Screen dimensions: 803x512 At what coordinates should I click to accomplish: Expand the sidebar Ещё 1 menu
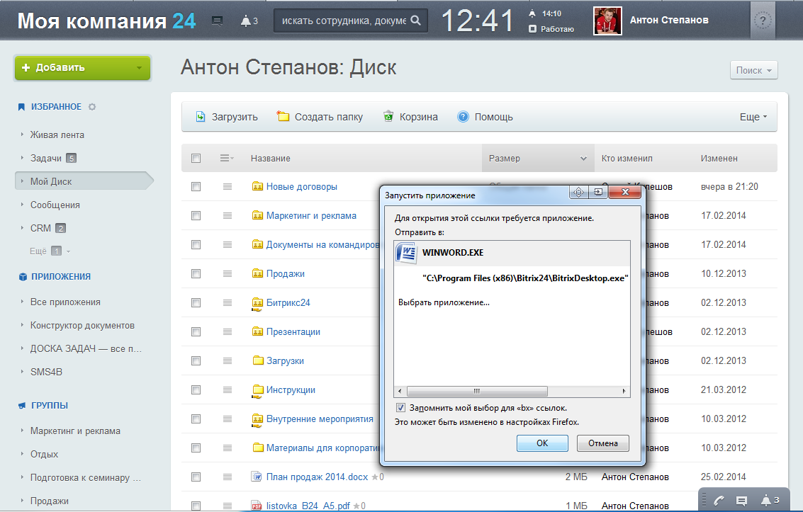pos(50,251)
